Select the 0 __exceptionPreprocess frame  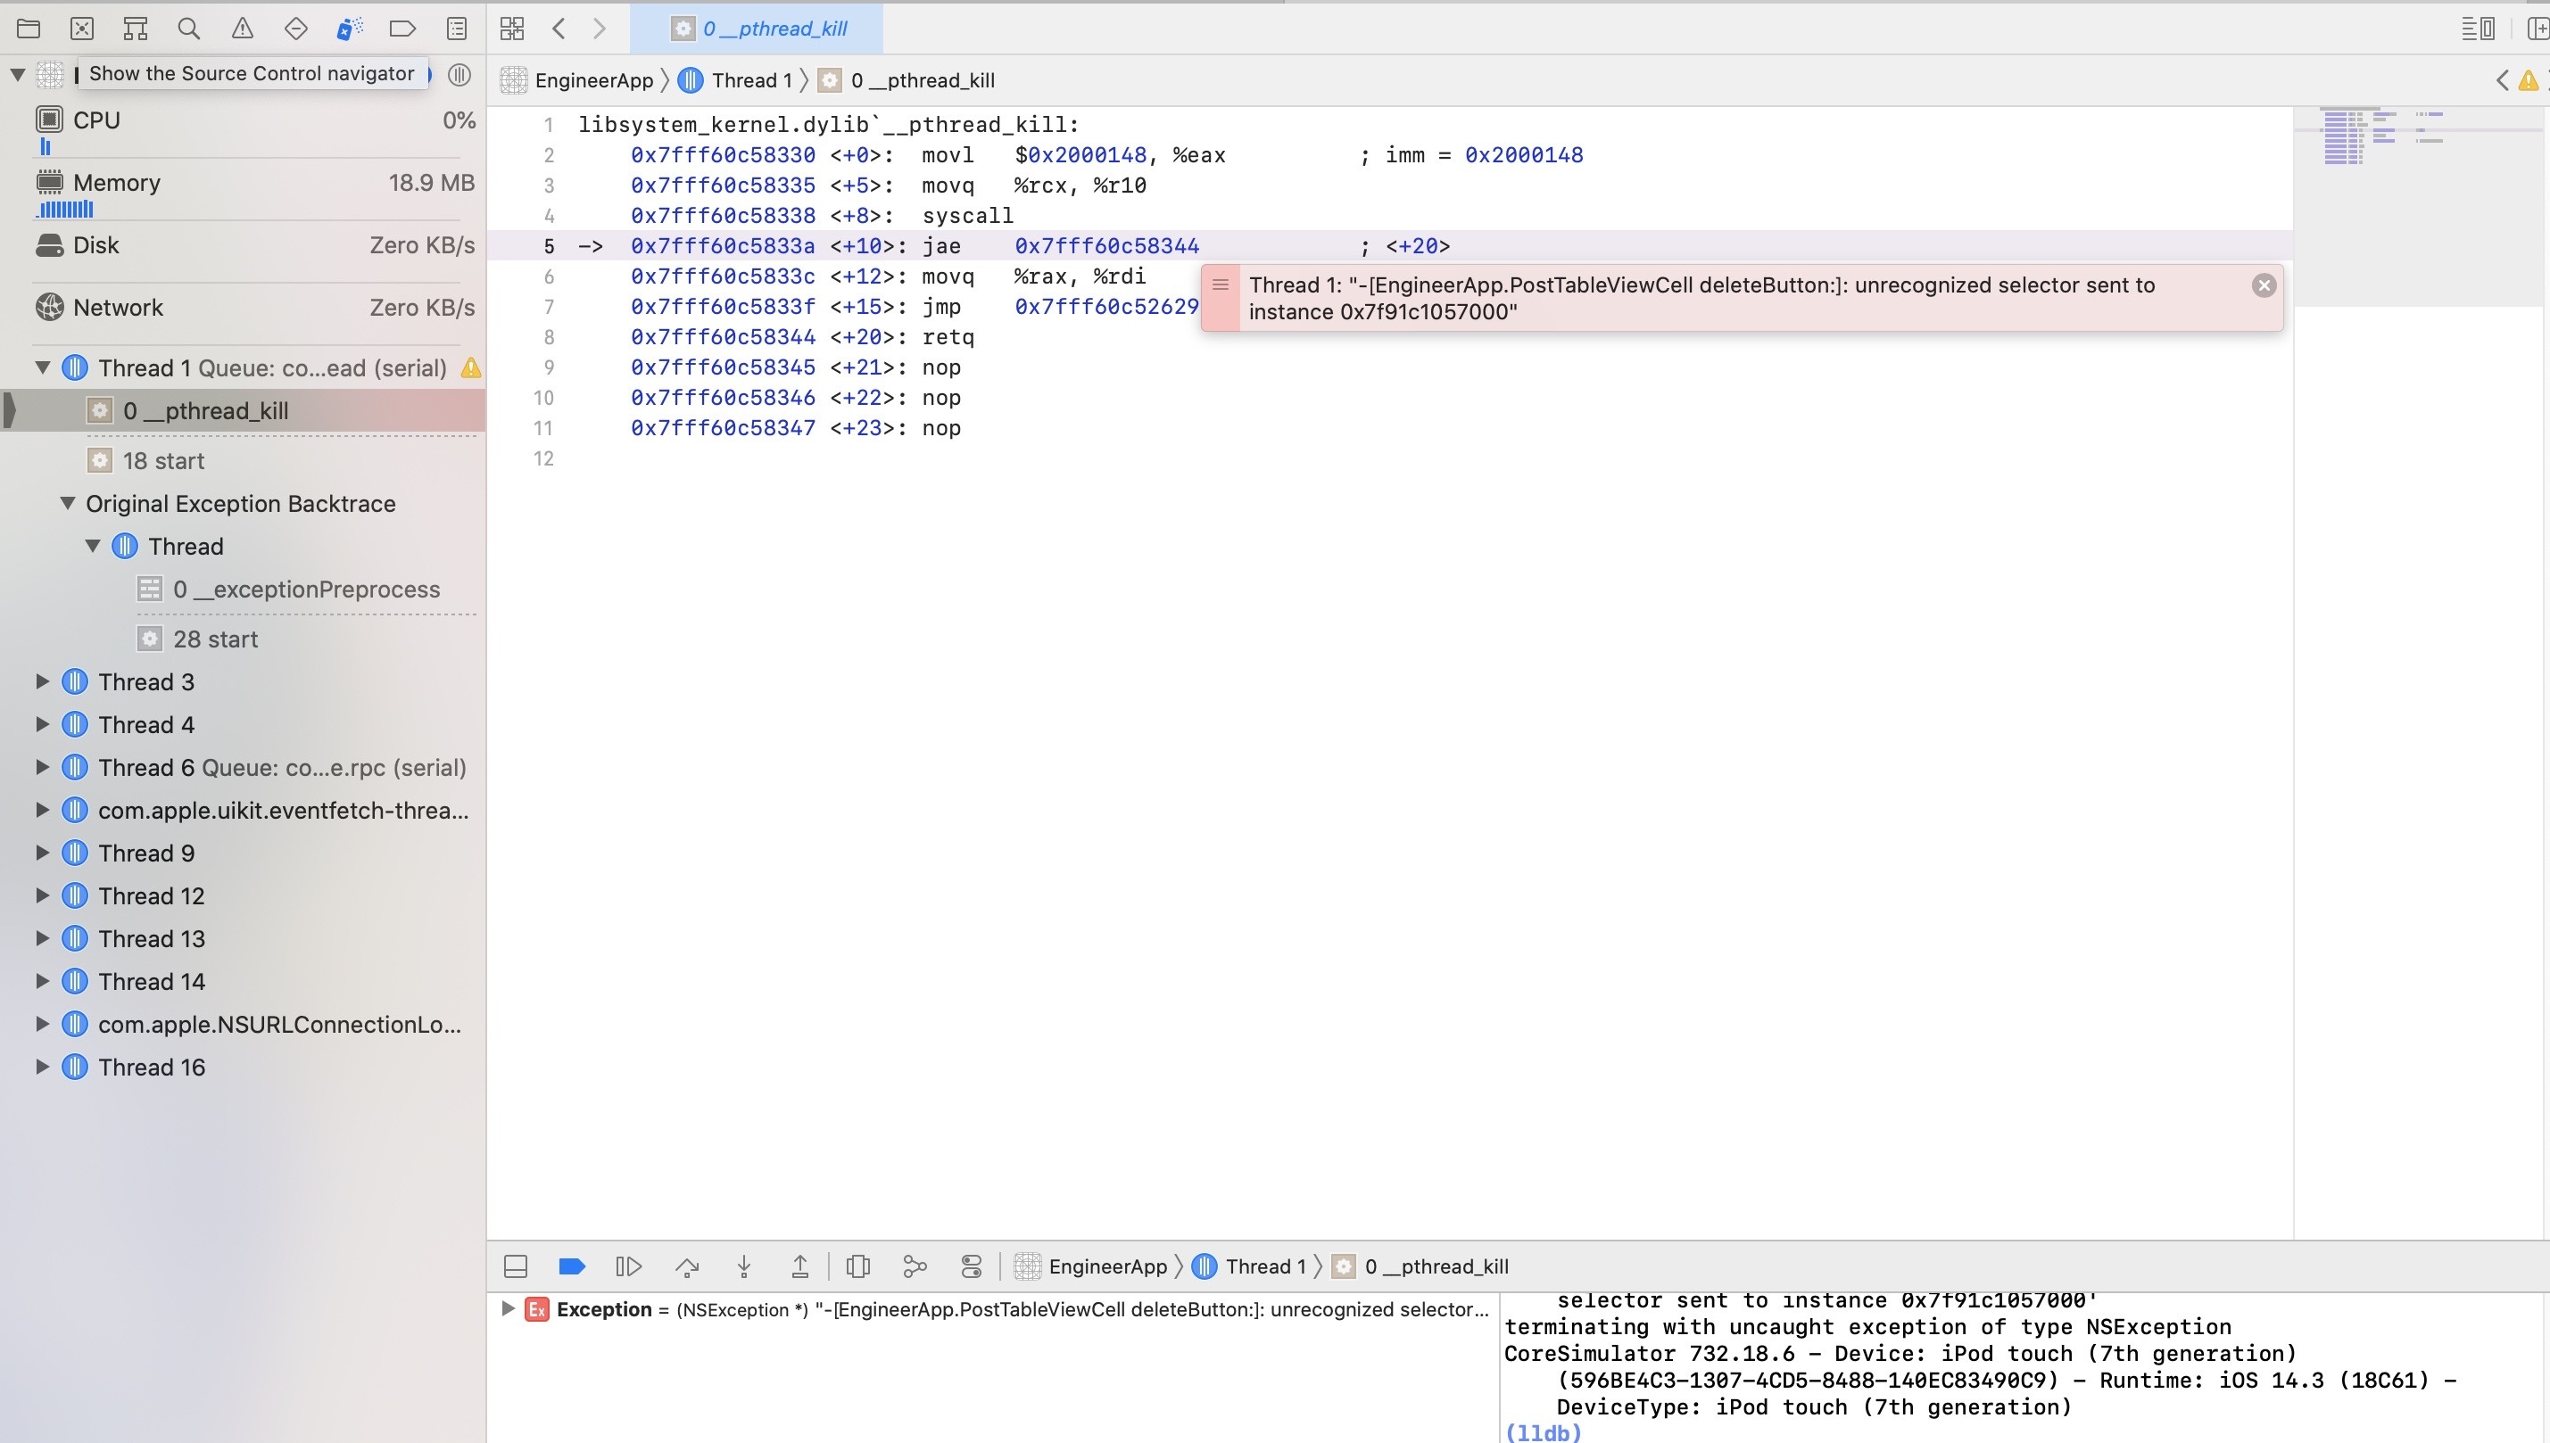[244, 589]
